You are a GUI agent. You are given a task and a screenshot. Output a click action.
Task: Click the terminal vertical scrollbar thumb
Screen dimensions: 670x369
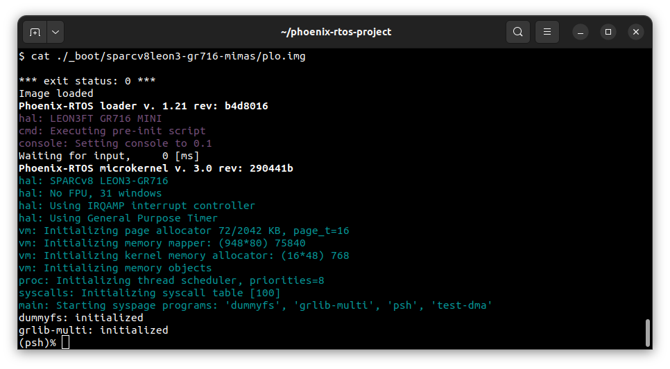(x=648, y=333)
